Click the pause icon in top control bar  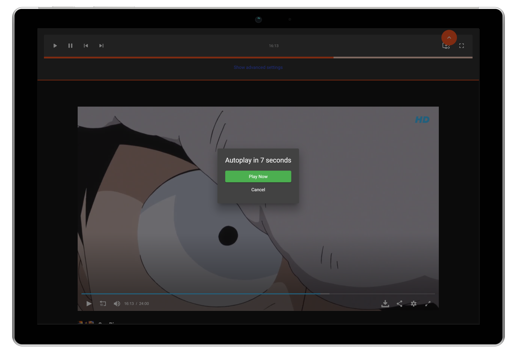point(70,46)
